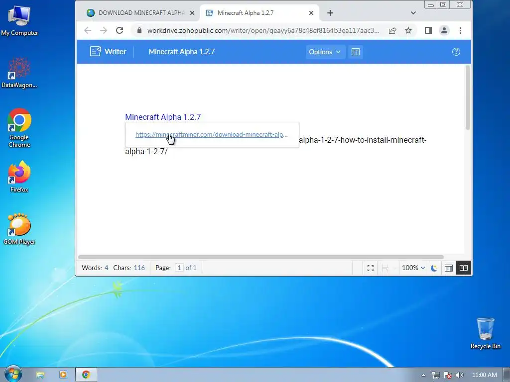Image resolution: width=510 pixels, height=382 pixels.
Task: Open a new browser tab
Action: [330, 13]
